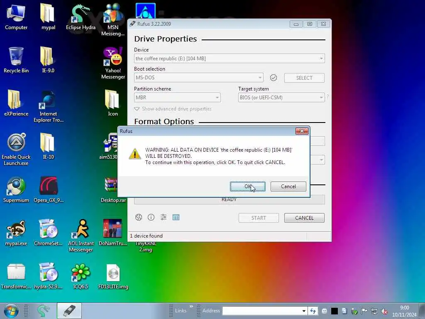Click the network tray icon
This screenshot has height=319, width=425.
click(x=374, y=312)
